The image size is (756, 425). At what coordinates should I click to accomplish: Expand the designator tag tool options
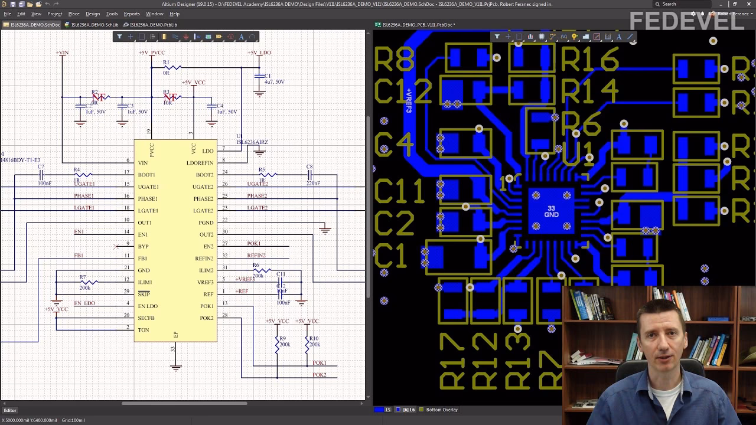[223, 41]
